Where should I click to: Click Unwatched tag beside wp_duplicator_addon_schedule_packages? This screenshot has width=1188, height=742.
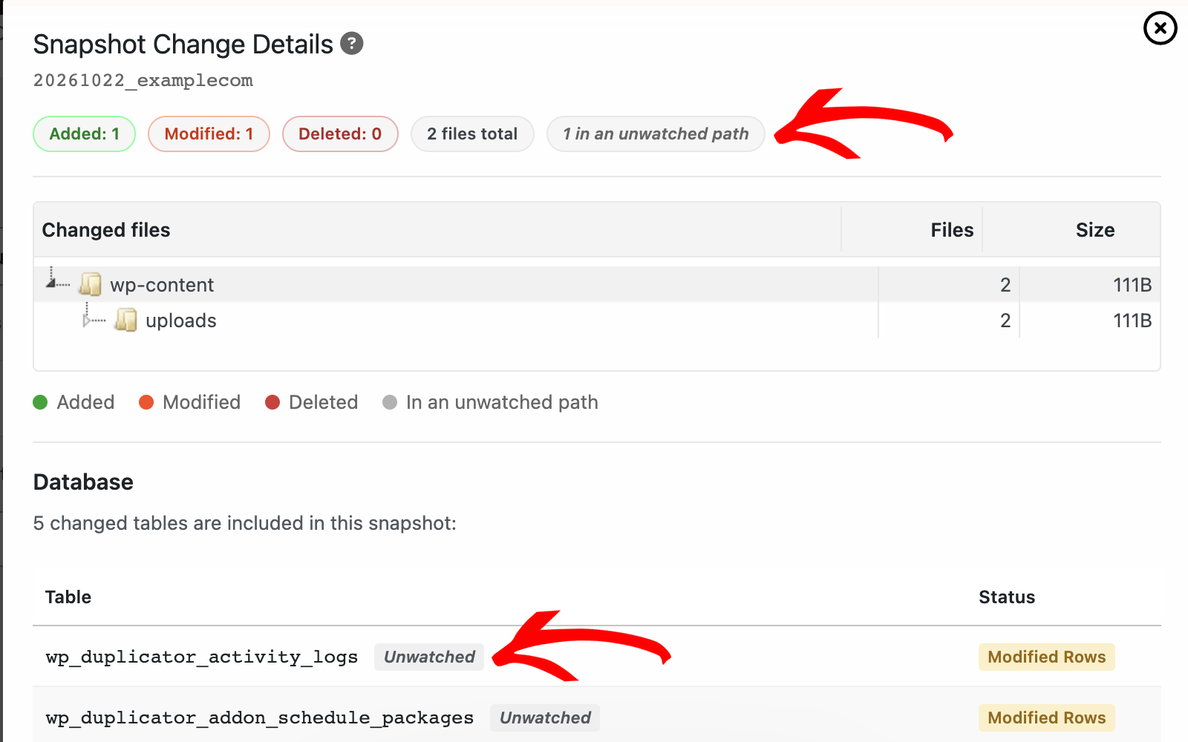[545, 718]
